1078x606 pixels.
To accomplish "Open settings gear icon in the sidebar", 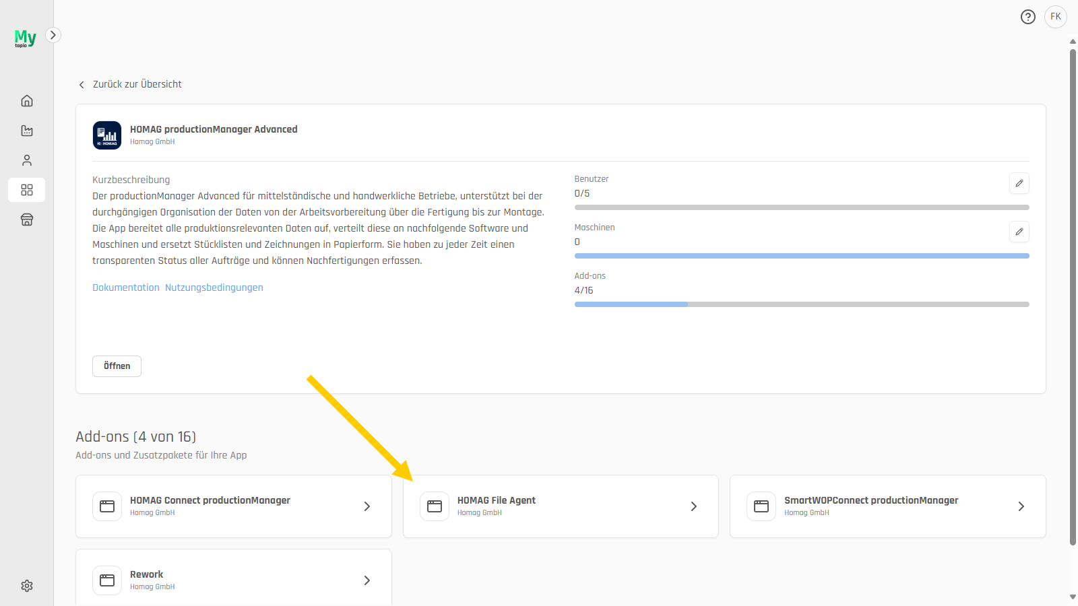I will [x=27, y=586].
